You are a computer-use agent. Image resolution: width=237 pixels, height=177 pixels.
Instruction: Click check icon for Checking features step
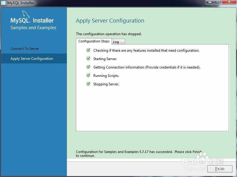point(88,50)
